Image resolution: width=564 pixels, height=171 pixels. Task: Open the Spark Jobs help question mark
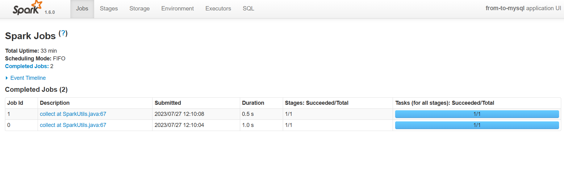(63, 33)
